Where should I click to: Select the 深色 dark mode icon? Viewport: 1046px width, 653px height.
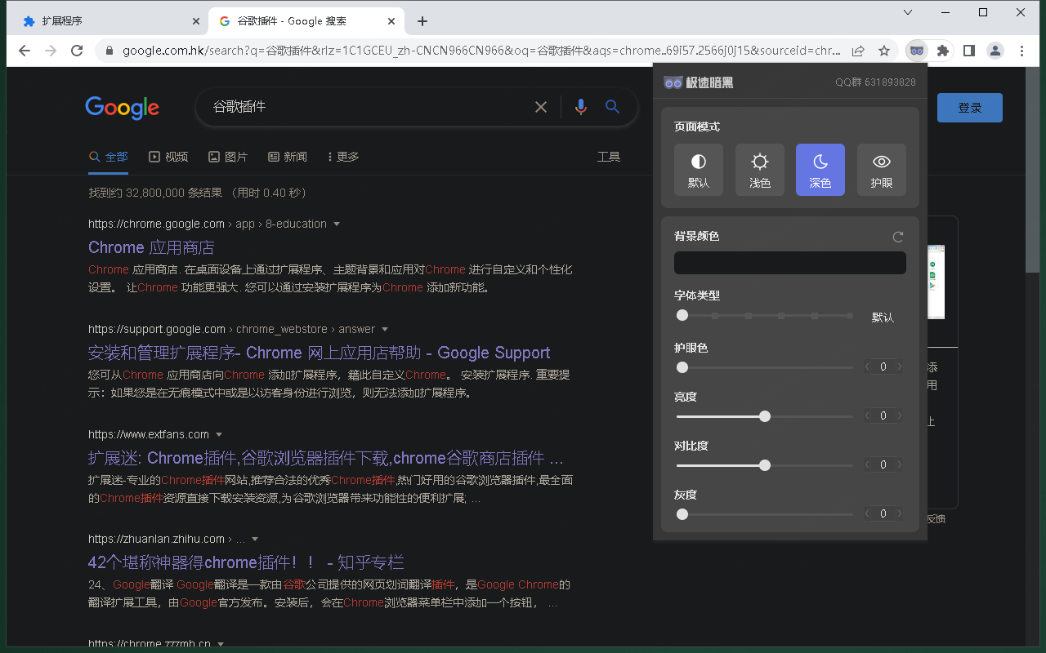tap(820, 170)
